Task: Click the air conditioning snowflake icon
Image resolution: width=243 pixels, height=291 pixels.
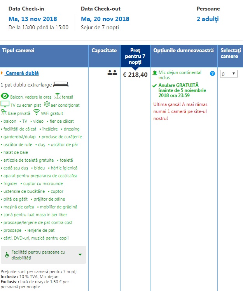Action: click(x=47, y=104)
